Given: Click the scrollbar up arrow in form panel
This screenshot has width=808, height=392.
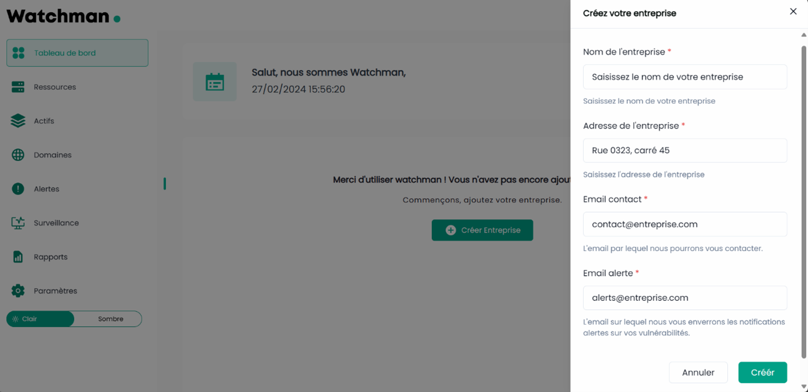Looking at the screenshot, I should pyautogui.click(x=804, y=35).
